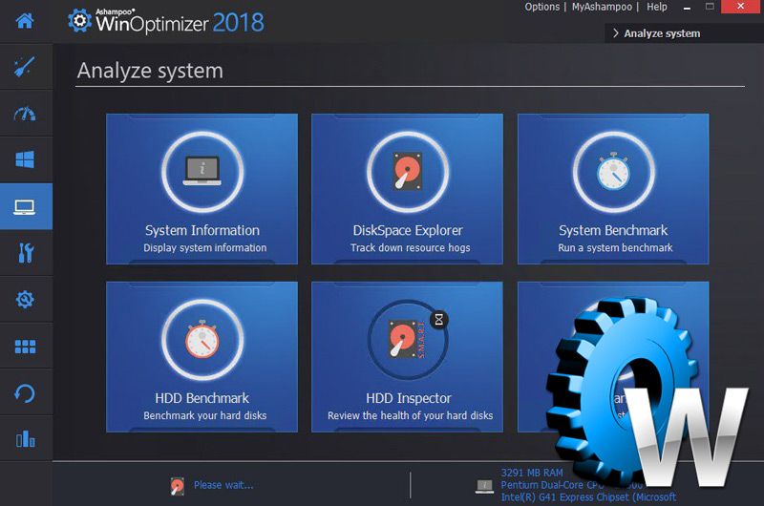Screen dimensions: 764x506
Task: Open the wrench tools sidebar icon
Action: point(25,252)
